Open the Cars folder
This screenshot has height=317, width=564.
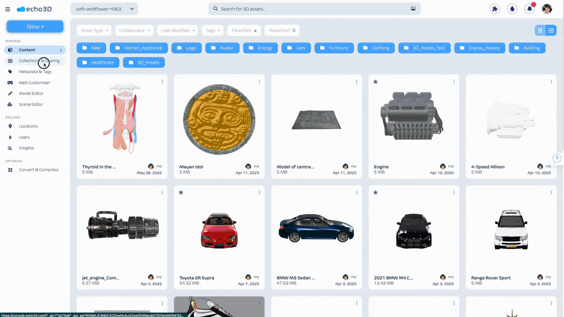[x=296, y=48]
